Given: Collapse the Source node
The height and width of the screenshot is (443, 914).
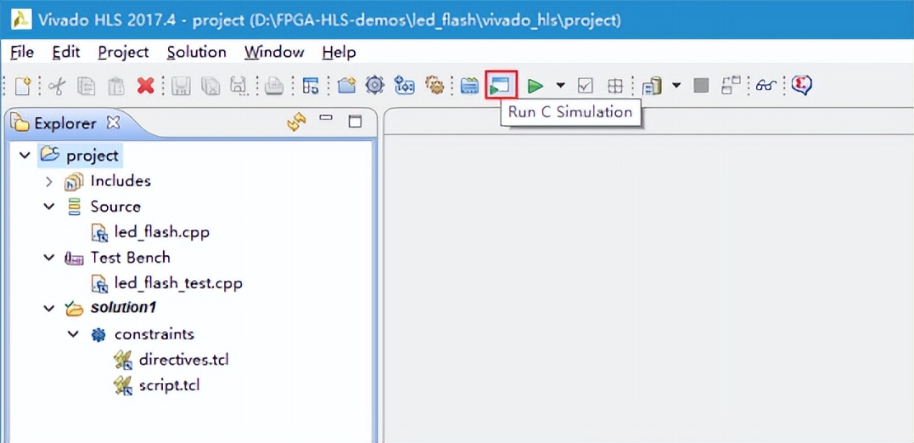Looking at the screenshot, I should tap(49, 207).
